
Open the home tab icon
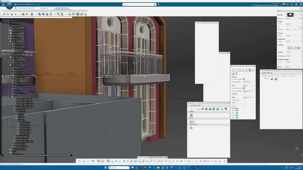click(x=15, y=8)
